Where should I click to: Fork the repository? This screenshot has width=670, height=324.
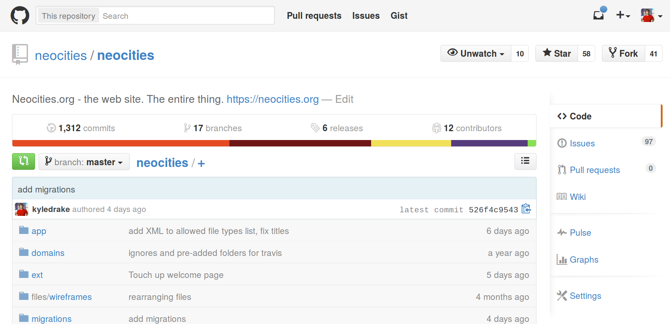click(623, 53)
